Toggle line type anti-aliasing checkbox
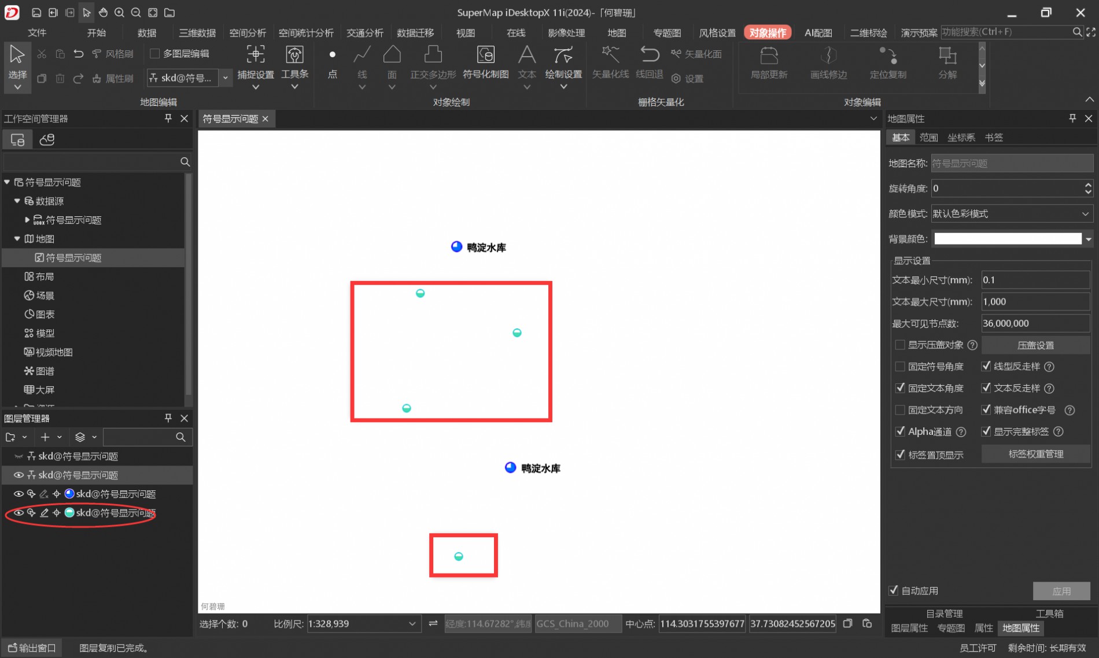Screen dimensions: 1099x658 986,366
